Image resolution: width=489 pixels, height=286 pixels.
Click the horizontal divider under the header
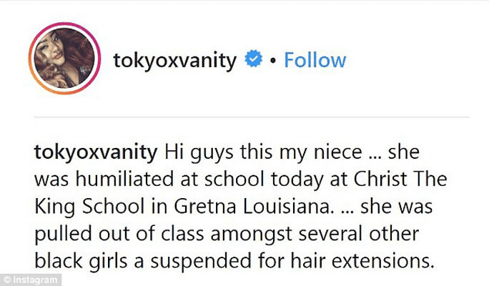(252, 117)
